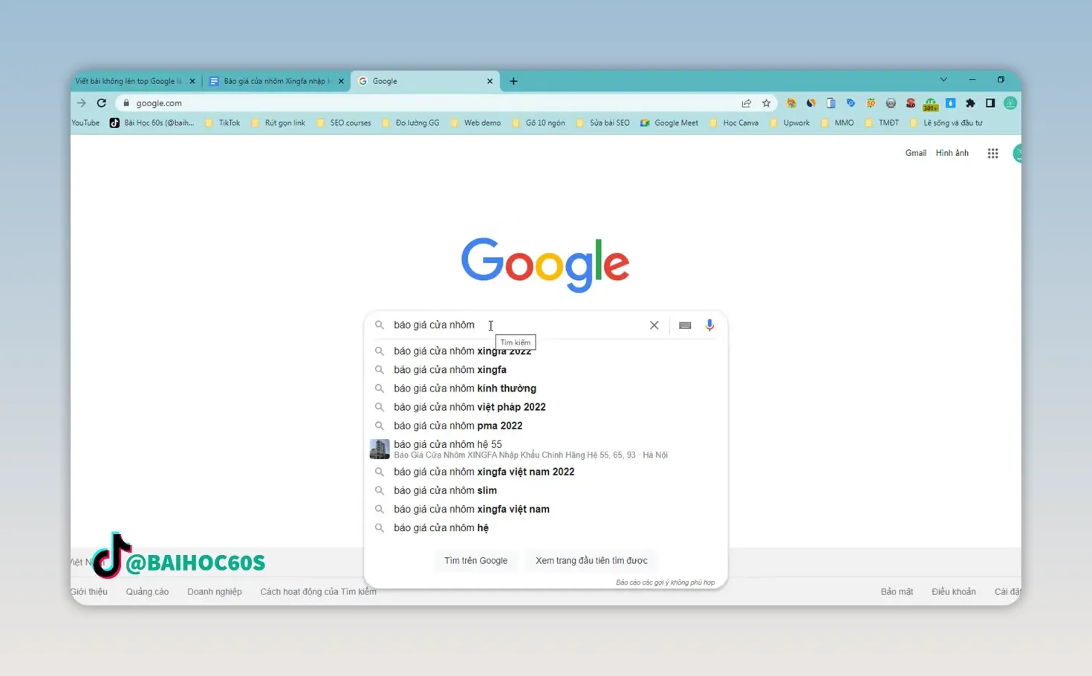1092x676 pixels.
Task: Click the red SEO extension icon
Action: [911, 103]
